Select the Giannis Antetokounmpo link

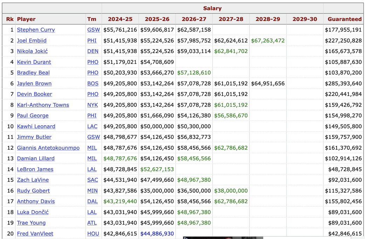pyautogui.click(x=48, y=148)
